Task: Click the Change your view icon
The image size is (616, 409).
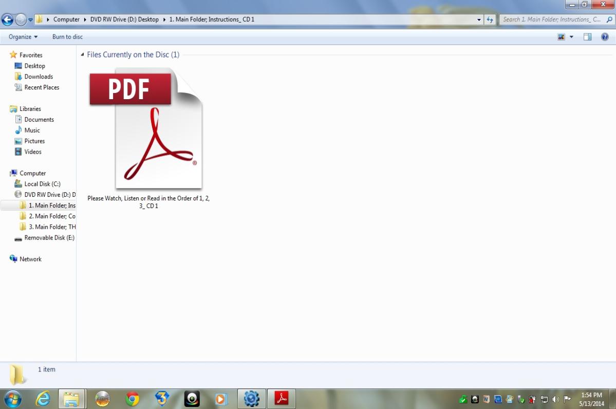Action: tap(562, 37)
